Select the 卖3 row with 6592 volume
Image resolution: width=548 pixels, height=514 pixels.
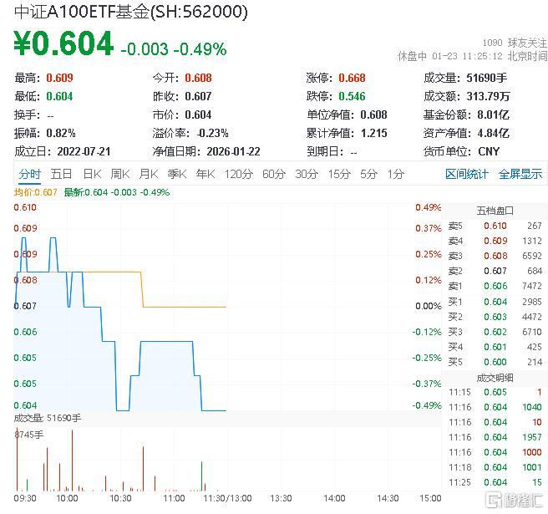pos(495,256)
